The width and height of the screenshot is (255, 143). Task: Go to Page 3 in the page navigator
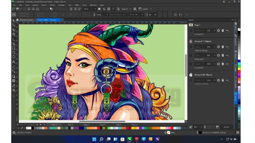coord(86,125)
